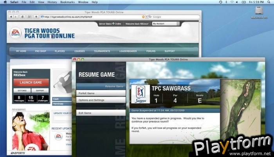
Task: Open the My Home tab
Action: [21, 51]
